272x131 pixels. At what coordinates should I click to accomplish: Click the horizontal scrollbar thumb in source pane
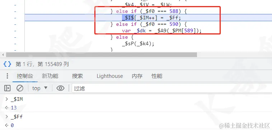pyautogui.click(x=102, y=55)
